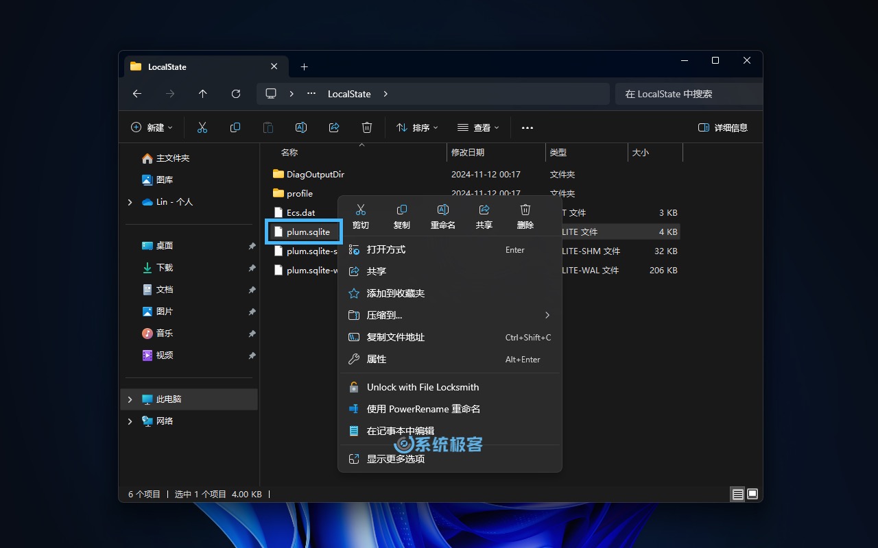Click the toolbar Share icon
This screenshot has width=878, height=548.
(x=334, y=127)
